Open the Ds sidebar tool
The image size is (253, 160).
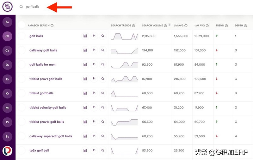(7, 65)
